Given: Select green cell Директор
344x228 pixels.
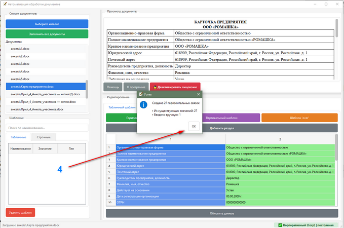Looking at the screenshot, I should [x=280, y=178].
